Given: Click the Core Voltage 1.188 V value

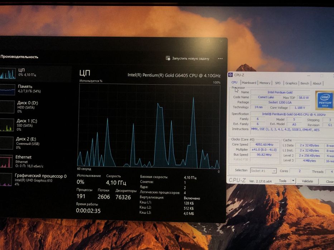Looking at the screenshot, I should coord(300,107).
